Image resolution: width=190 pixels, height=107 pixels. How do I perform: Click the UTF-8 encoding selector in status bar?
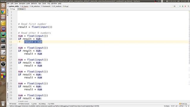pos(181,106)
